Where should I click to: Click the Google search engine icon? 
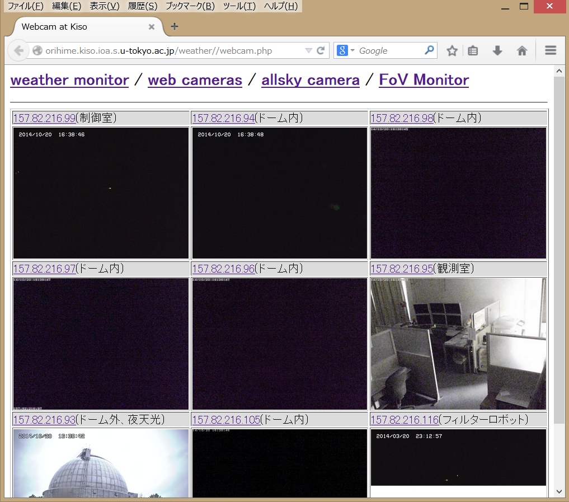point(342,50)
